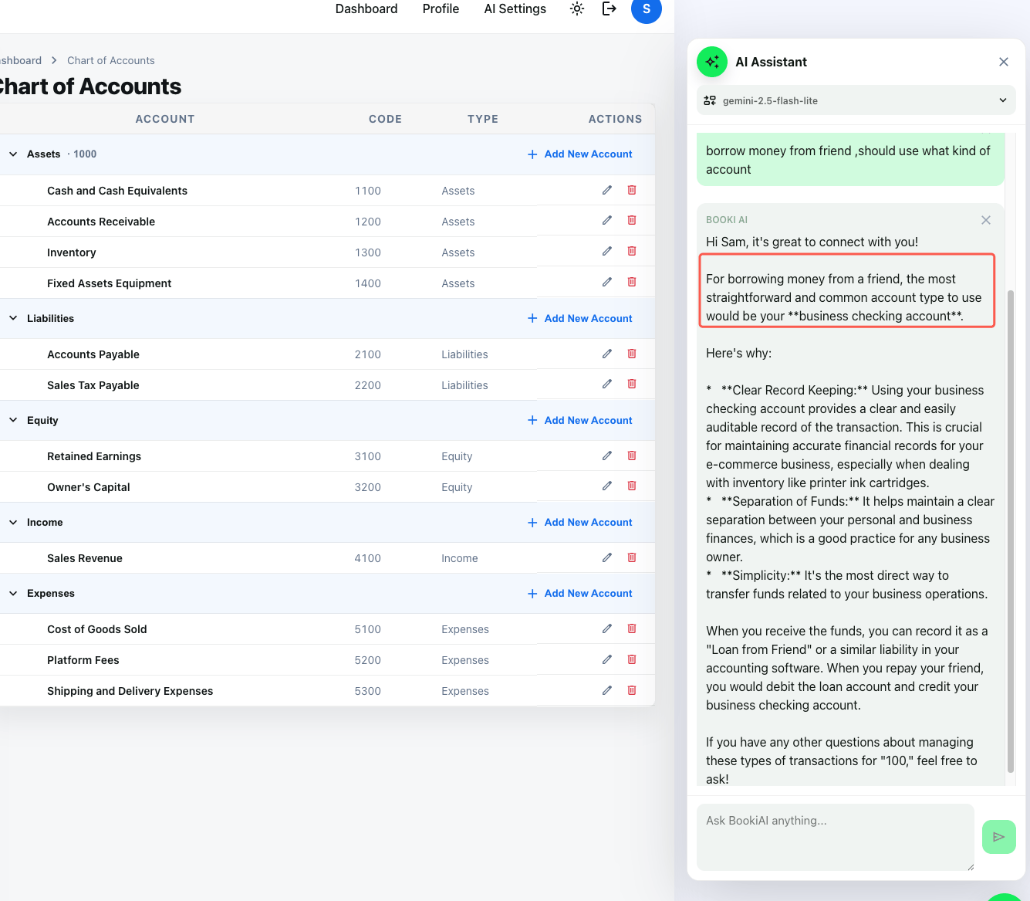Open AI Settings from the navbar
This screenshot has width=1030, height=901.
point(515,8)
